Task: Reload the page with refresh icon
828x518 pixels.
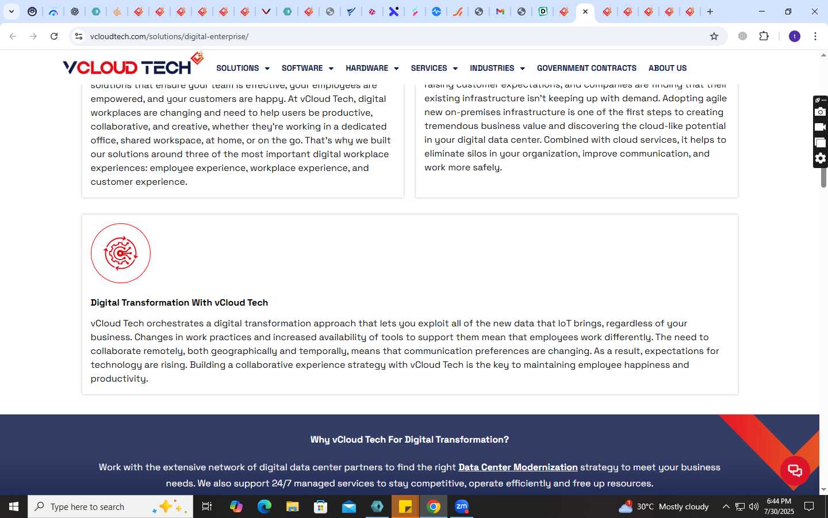Action: pos(54,36)
